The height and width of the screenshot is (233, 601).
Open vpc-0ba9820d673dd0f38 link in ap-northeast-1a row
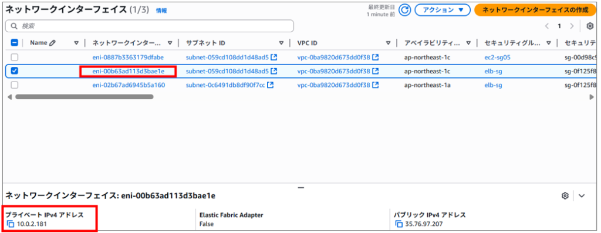[334, 85]
